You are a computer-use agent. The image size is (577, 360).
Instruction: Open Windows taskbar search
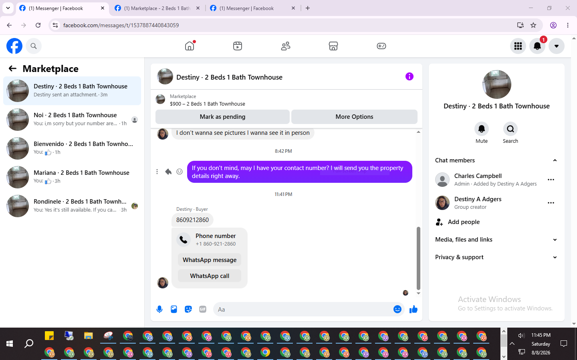(29, 344)
